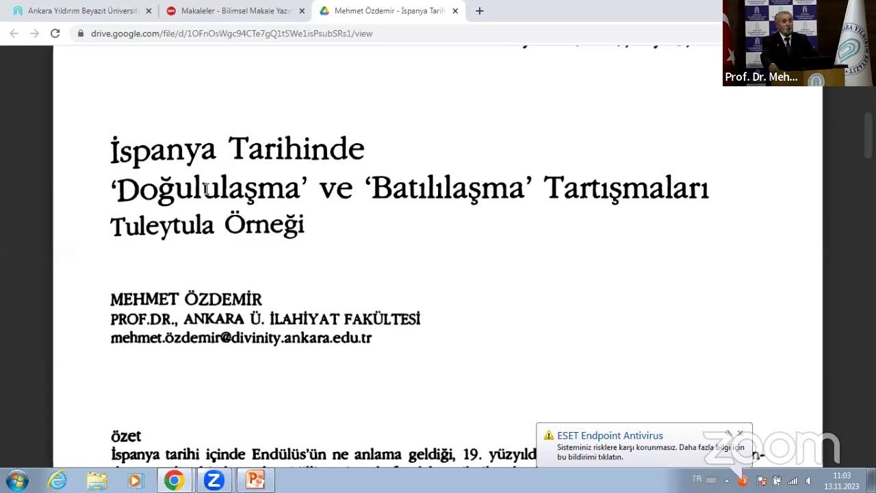Go back using the browser back arrow
The width and height of the screenshot is (876, 493).
(14, 33)
